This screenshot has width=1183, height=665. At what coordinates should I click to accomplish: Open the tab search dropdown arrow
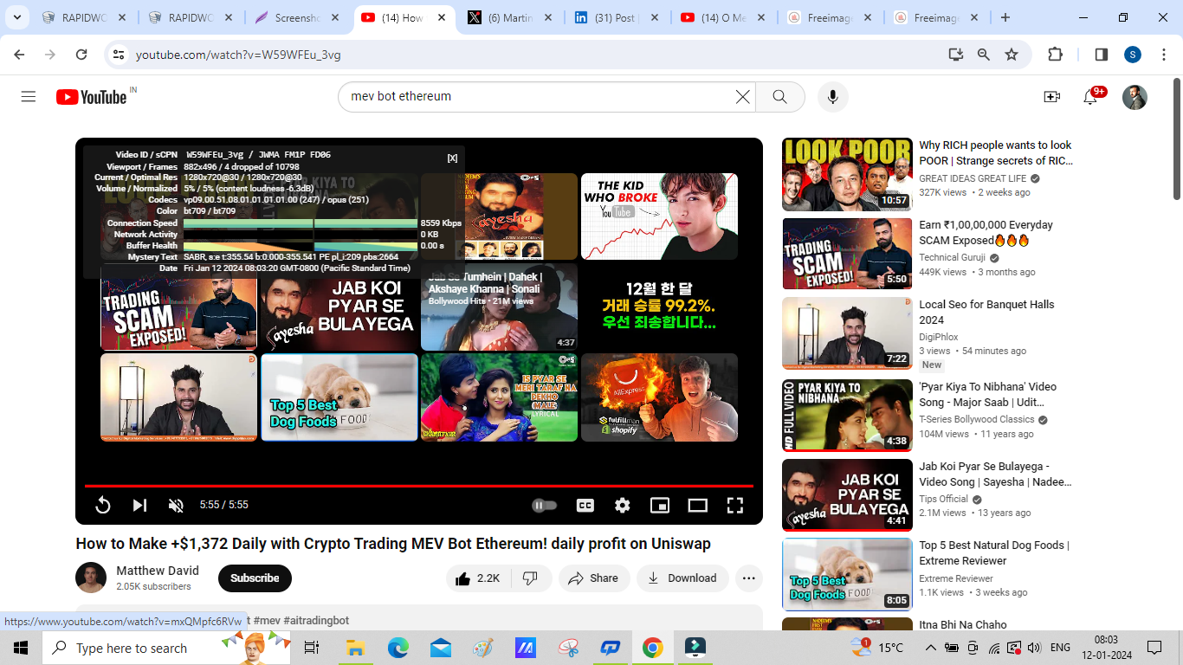(x=18, y=17)
